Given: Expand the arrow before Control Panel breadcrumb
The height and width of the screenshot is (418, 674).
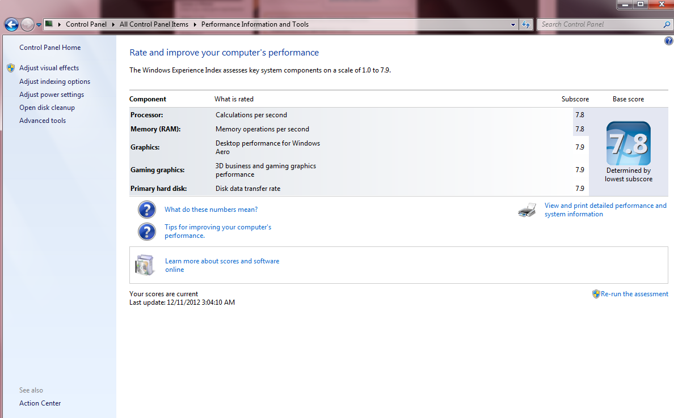Looking at the screenshot, I should (x=60, y=24).
